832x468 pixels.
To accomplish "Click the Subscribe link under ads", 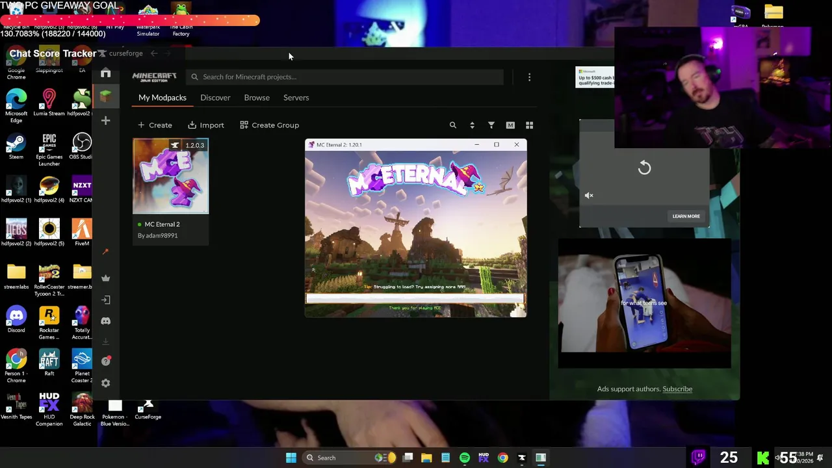I will (677, 389).
